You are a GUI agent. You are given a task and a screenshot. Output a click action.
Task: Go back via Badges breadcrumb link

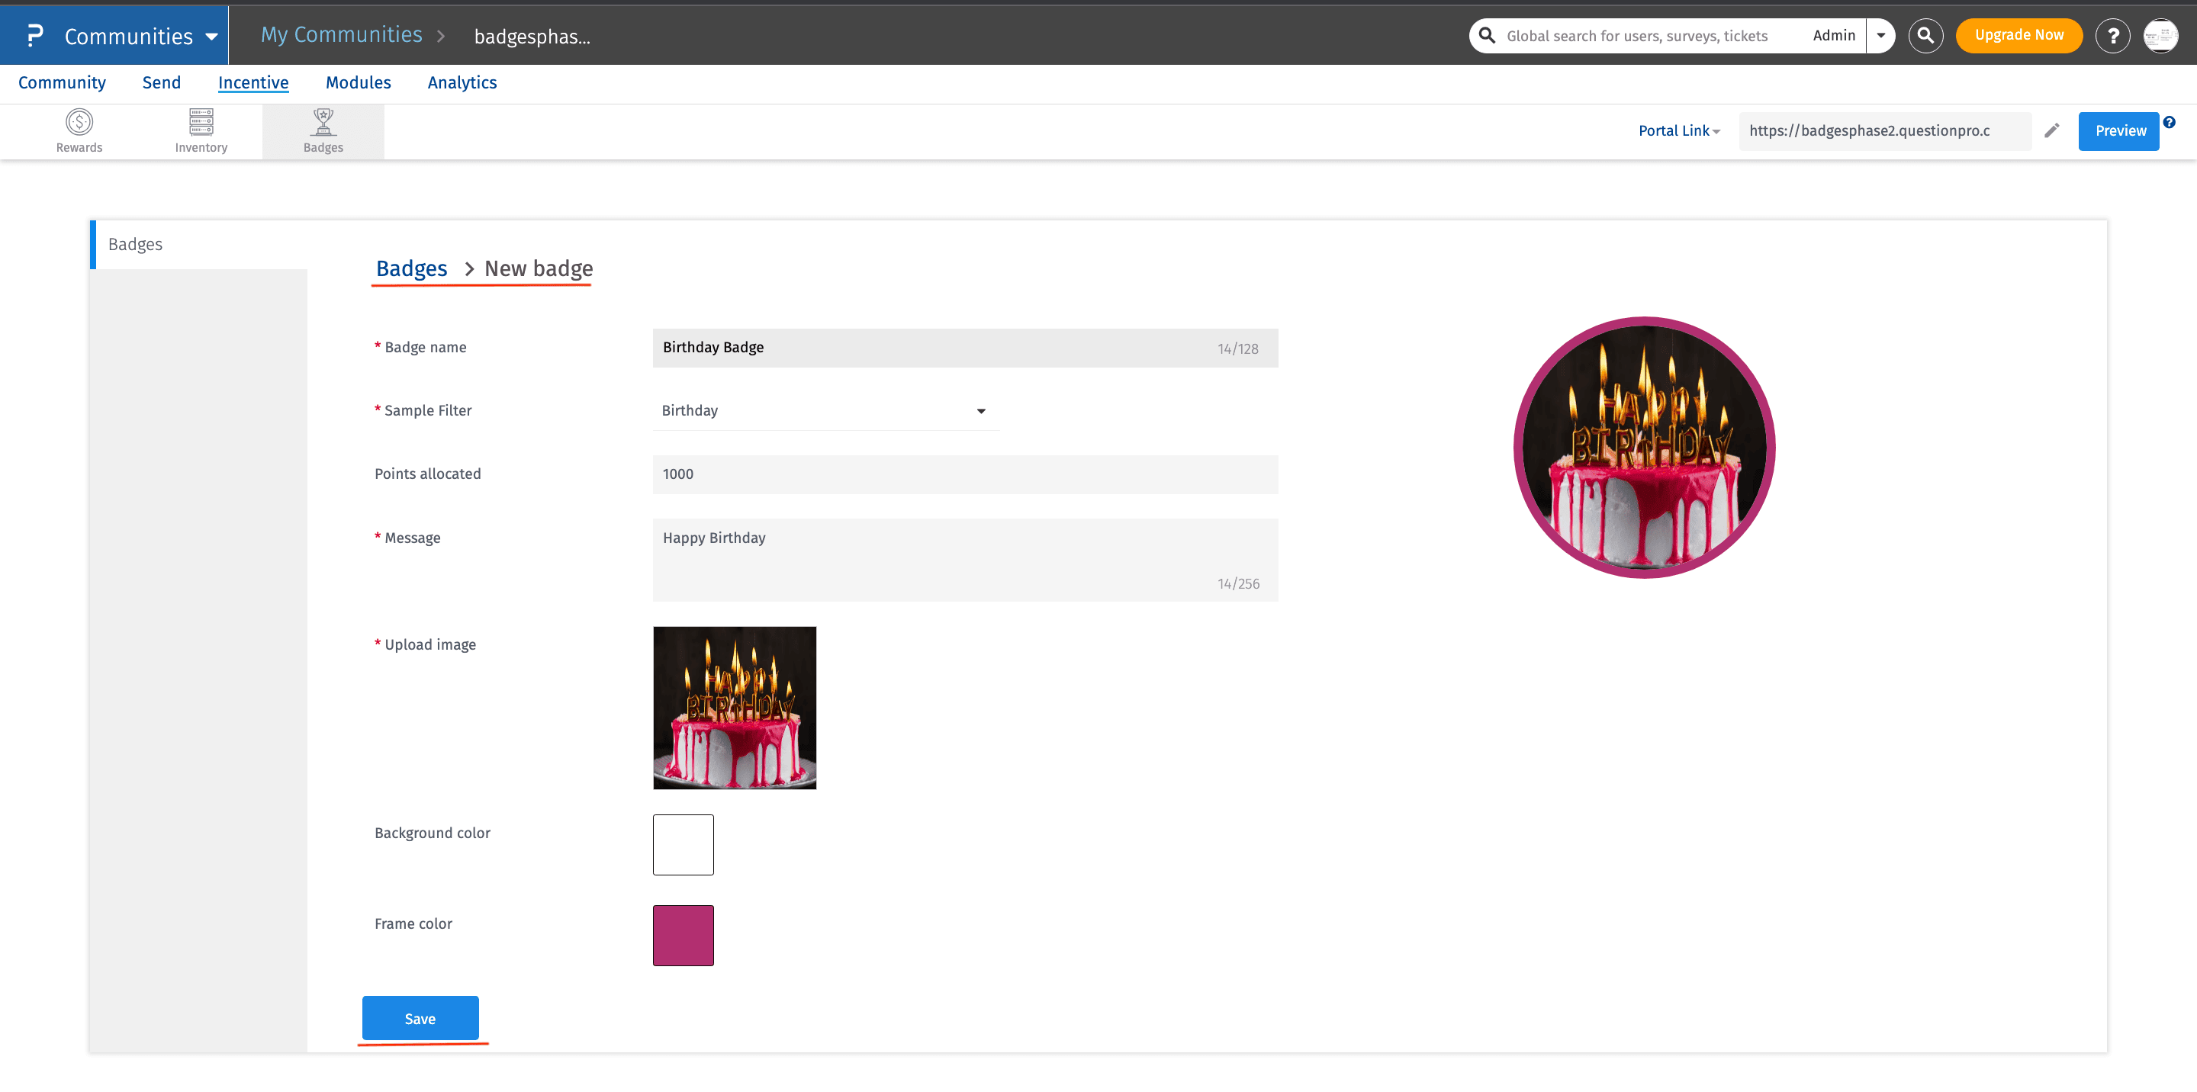[411, 268]
